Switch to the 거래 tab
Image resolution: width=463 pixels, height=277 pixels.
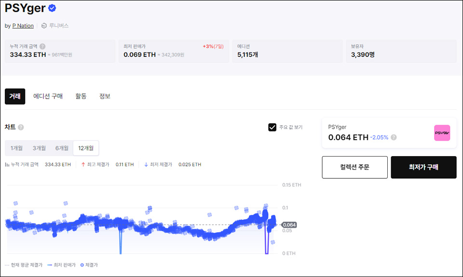(15, 96)
